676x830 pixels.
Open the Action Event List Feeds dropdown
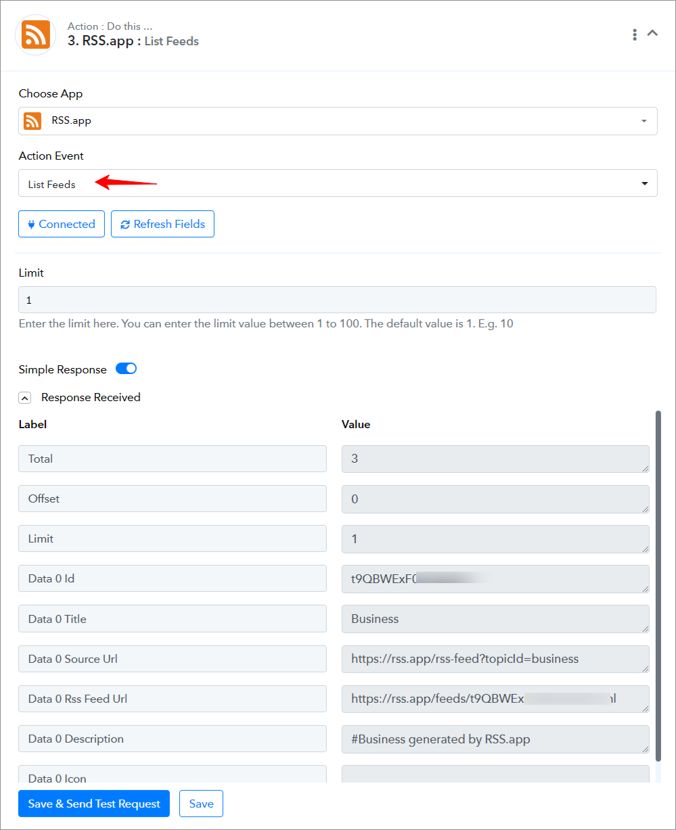tap(338, 183)
